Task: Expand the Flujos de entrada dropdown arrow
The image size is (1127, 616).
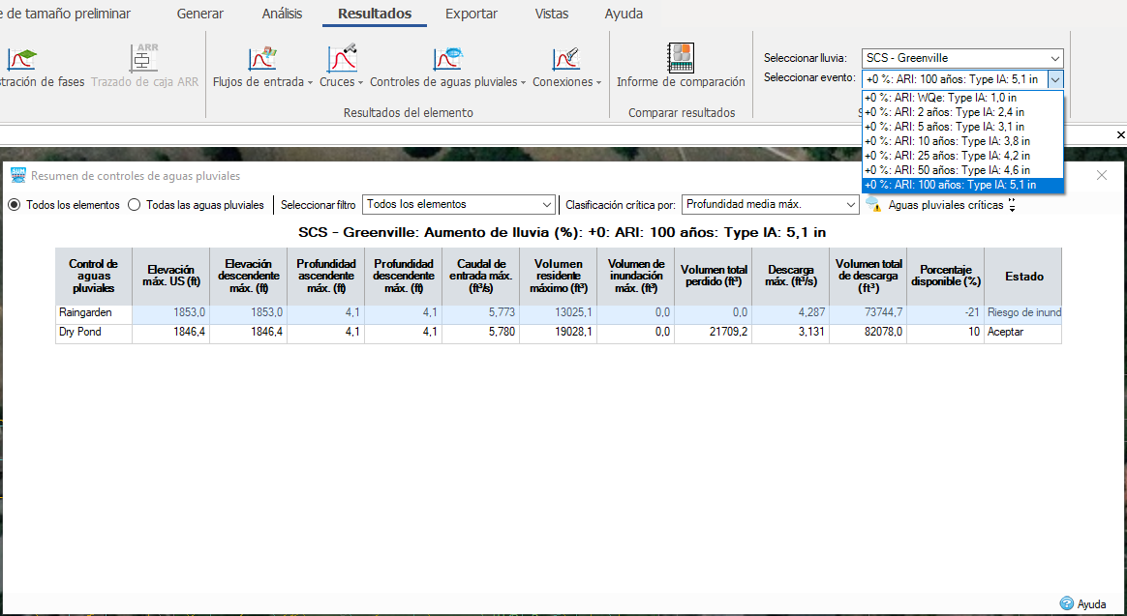Action: [x=310, y=82]
